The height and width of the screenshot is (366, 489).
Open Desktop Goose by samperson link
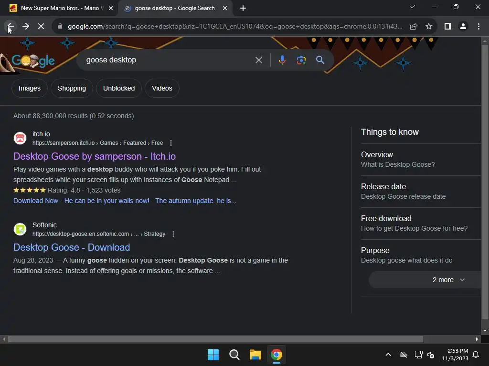[x=95, y=156]
